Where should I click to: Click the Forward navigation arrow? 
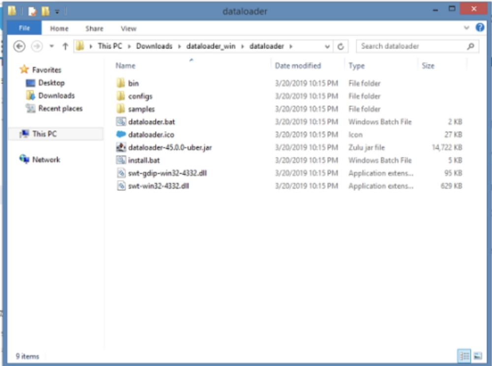click(x=37, y=46)
